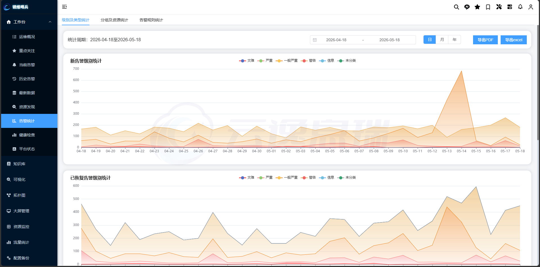
Task: Toggle 未分类 series in 已恢复告警级别统计 legend
Action: coord(347,178)
